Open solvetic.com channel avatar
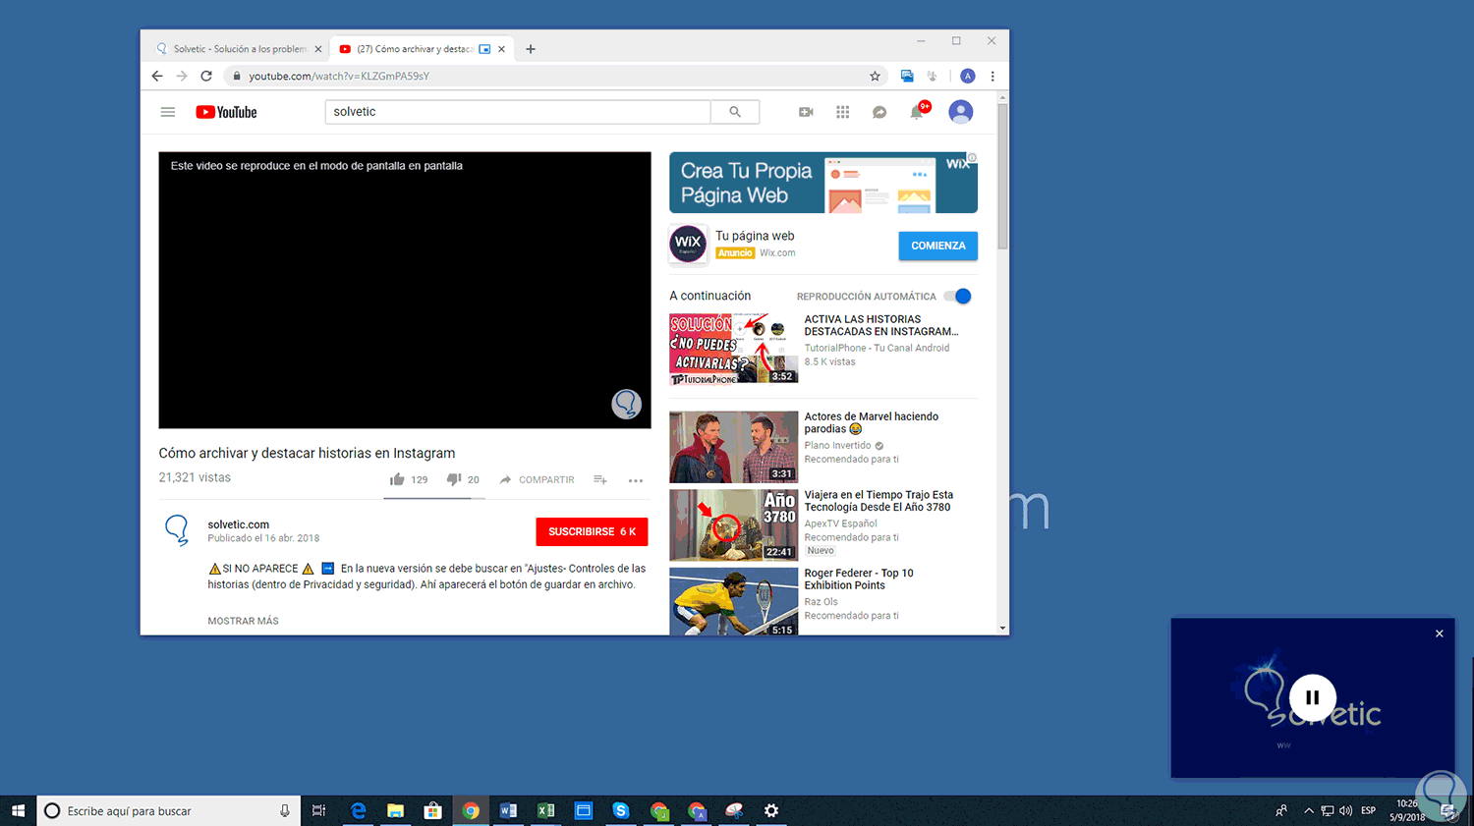Image resolution: width=1474 pixels, height=826 pixels. [178, 530]
